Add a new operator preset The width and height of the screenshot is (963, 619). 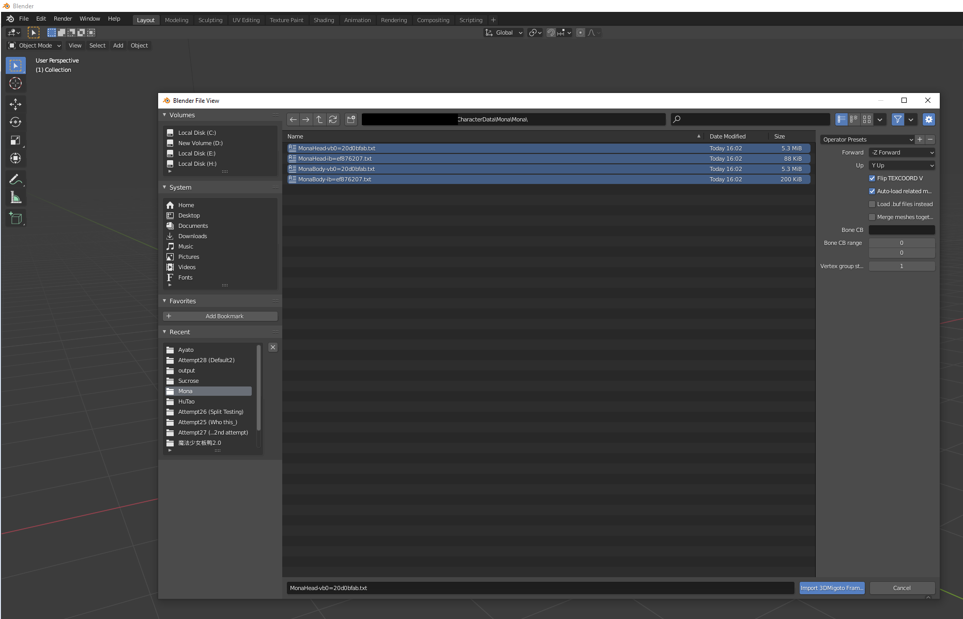920,140
